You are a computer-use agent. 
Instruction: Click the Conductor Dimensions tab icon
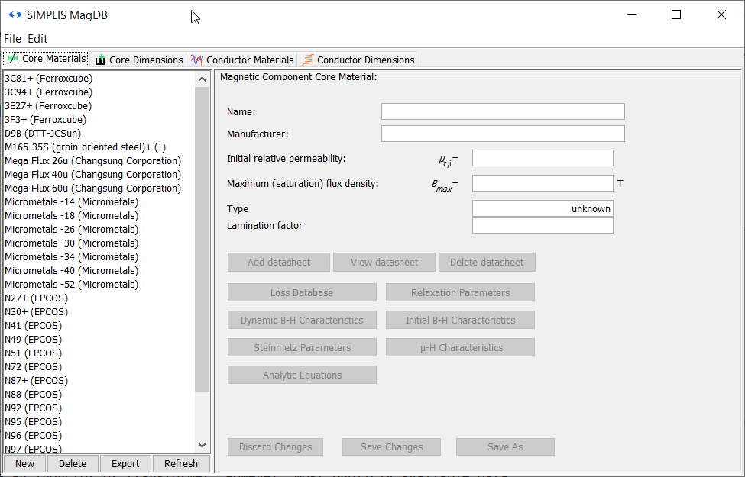click(x=308, y=60)
